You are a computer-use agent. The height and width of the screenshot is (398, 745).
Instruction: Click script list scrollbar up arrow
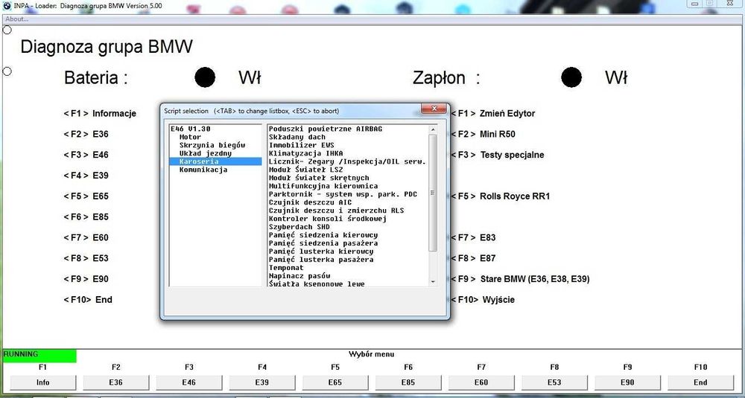pos(432,129)
